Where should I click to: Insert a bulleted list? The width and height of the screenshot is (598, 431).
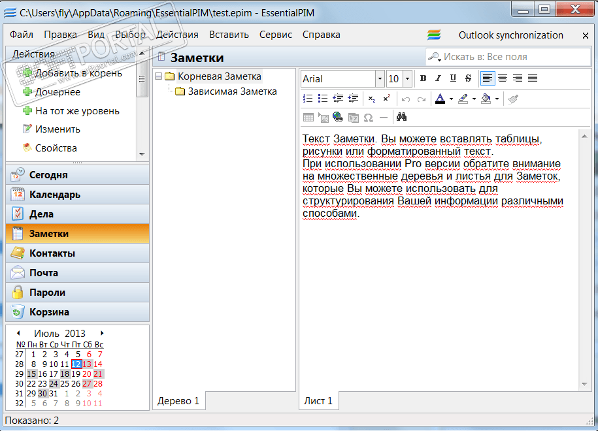click(x=323, y=99)
